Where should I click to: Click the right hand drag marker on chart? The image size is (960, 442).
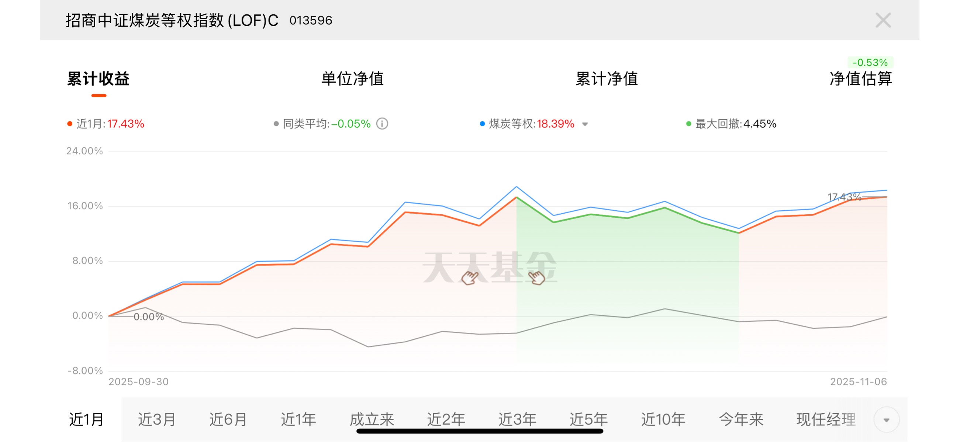click(x=537, y=278)
